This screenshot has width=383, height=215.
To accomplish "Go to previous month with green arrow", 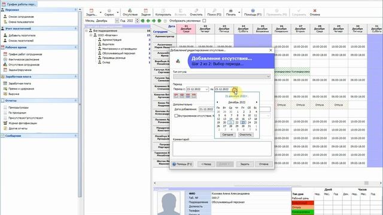I will [x=148, y=21].
